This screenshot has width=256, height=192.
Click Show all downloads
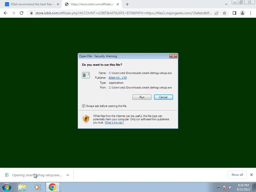click(x=237, y=175)
